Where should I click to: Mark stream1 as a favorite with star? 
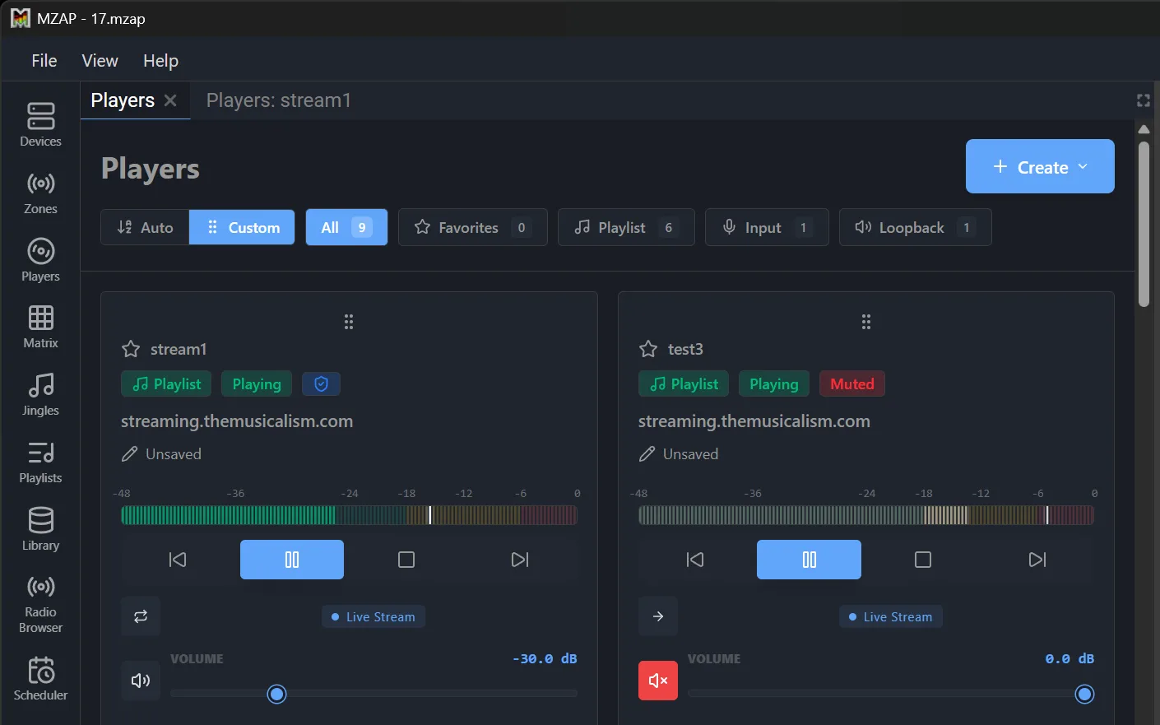pyautogui.click(x=131, y=349)
